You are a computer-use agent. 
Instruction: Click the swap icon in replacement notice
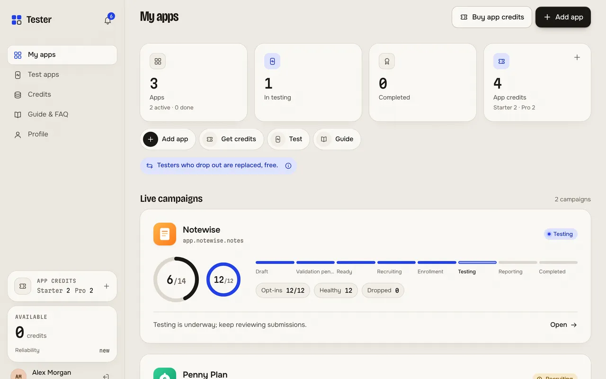click(x=150, y=166)
